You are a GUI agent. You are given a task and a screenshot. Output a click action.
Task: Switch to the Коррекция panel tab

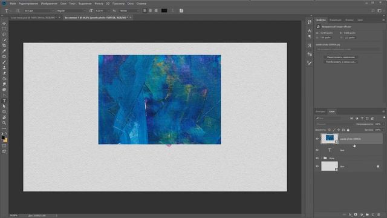[335, 20]
